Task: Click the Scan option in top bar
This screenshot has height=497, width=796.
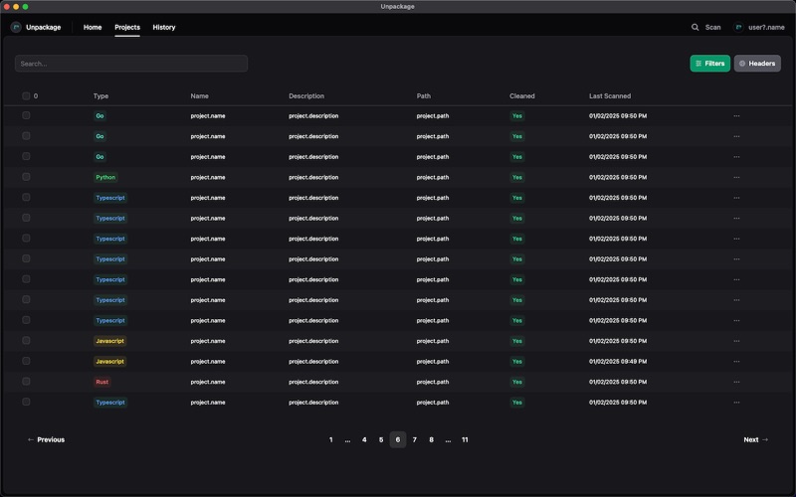Action: (712, 28)
